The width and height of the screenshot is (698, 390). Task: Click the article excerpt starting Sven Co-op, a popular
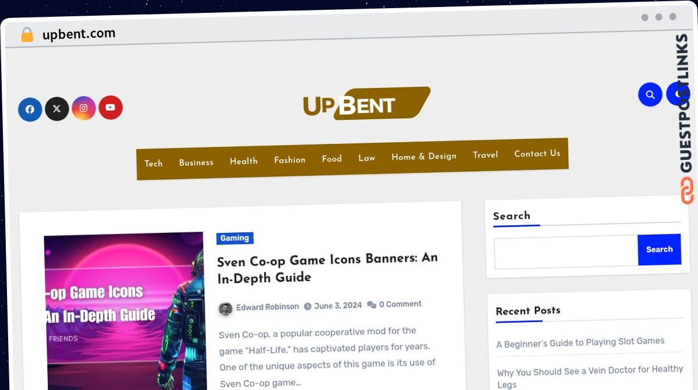tap(327, 357)
